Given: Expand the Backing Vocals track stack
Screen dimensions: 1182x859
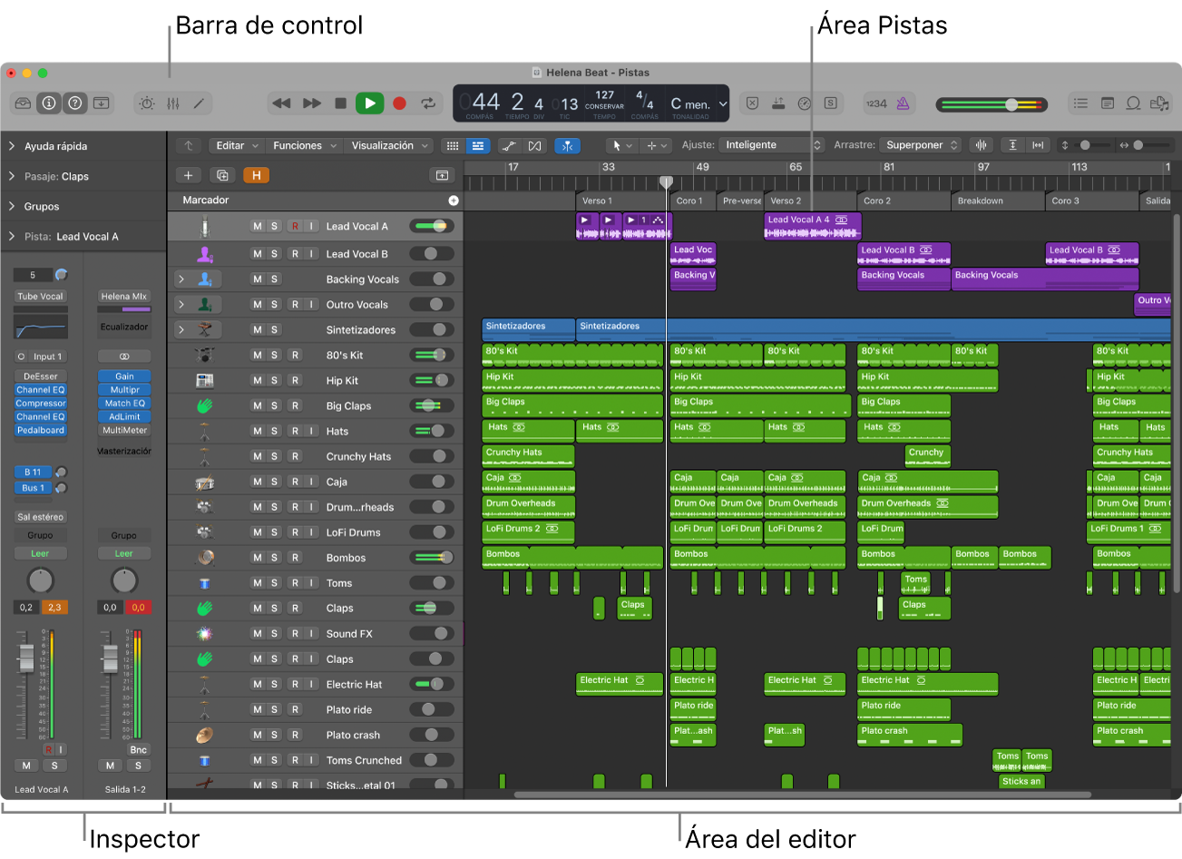Looking at the screenshot, I should [181, 278].
